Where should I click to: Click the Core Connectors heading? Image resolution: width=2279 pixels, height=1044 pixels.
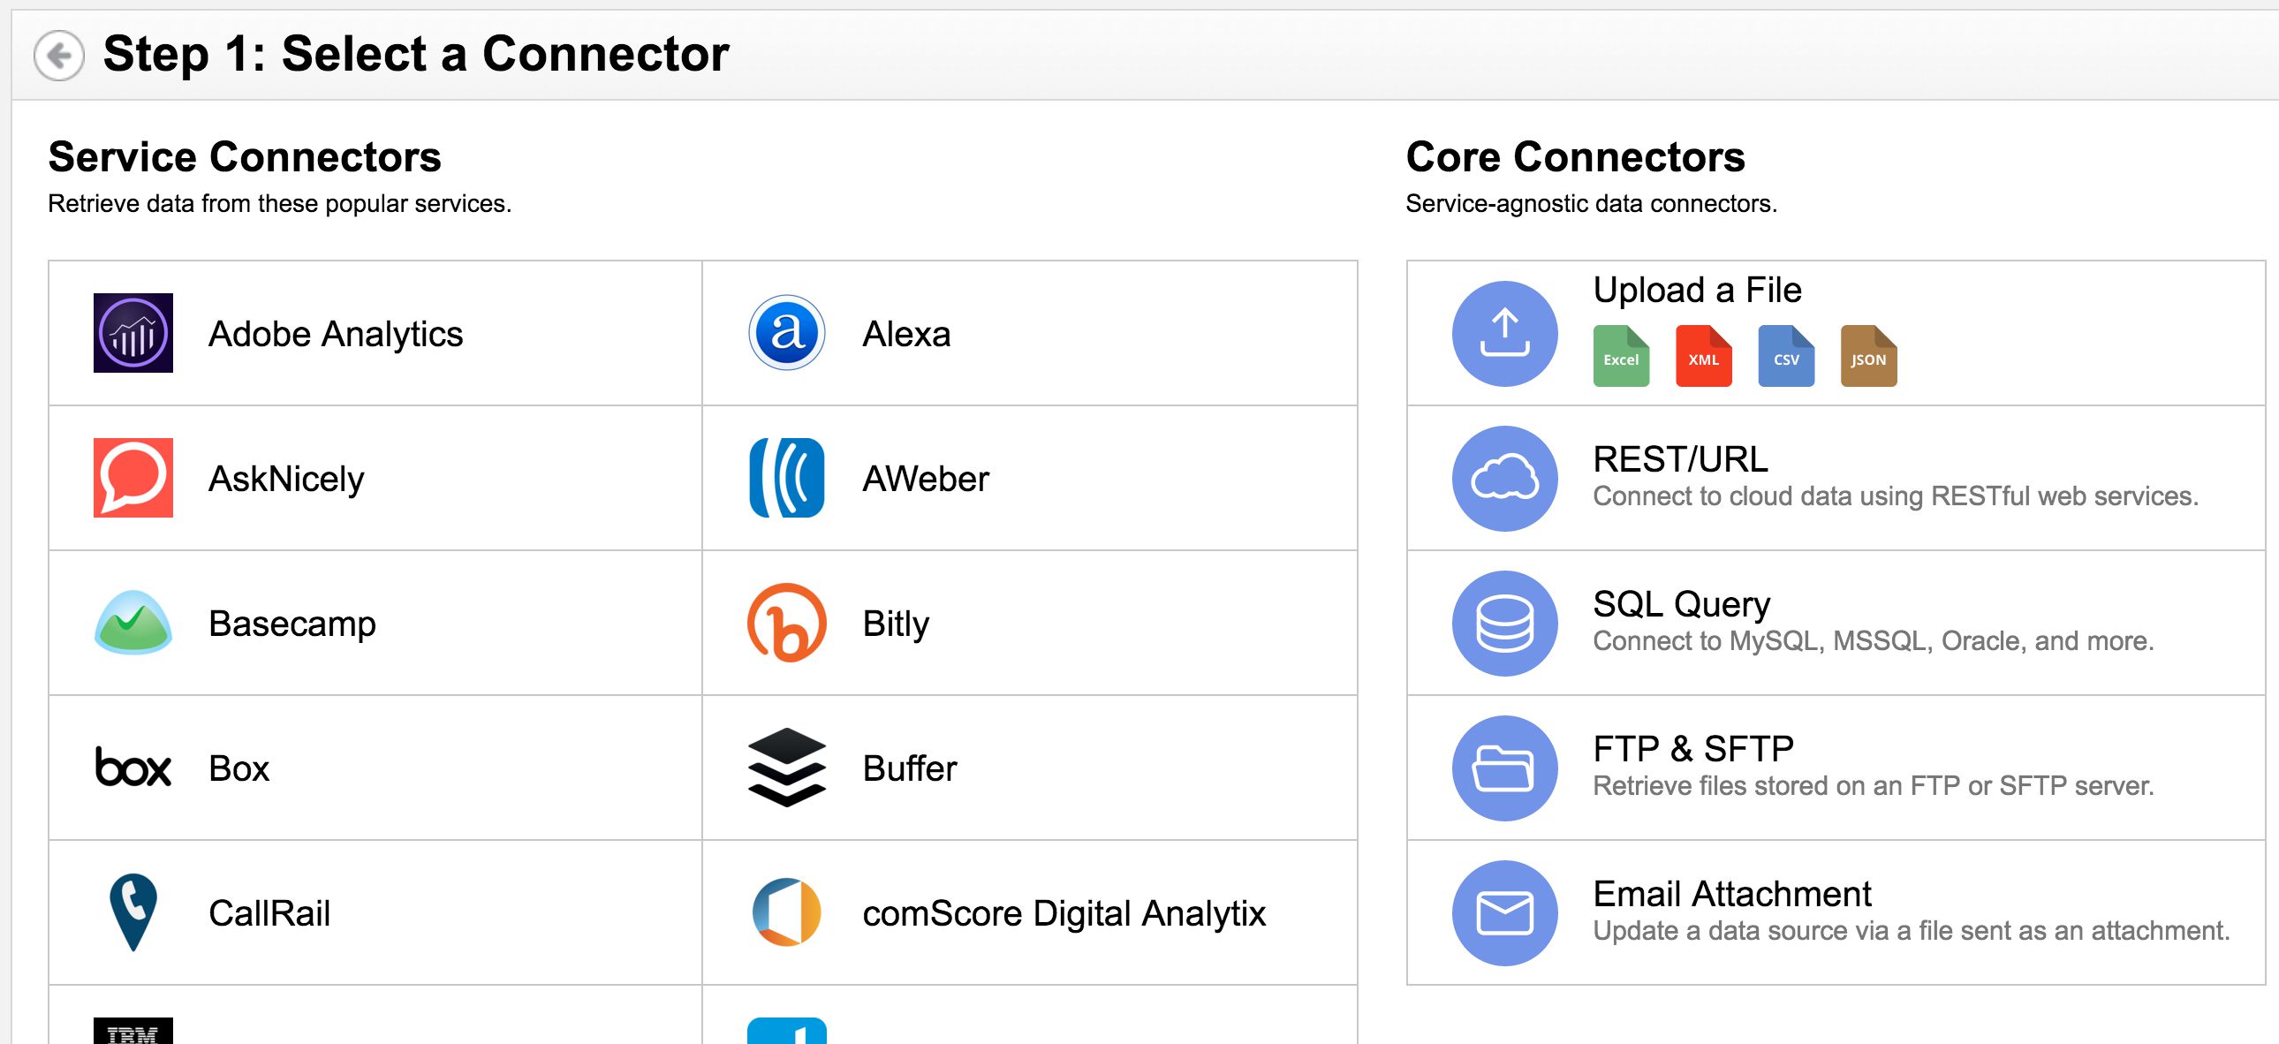pyautogui.click(x=1575, y=156)
